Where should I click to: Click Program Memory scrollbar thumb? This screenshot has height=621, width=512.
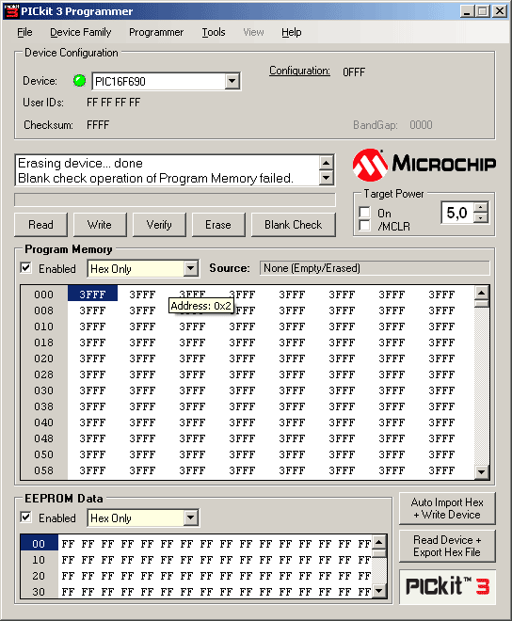[x=482, y=304]
